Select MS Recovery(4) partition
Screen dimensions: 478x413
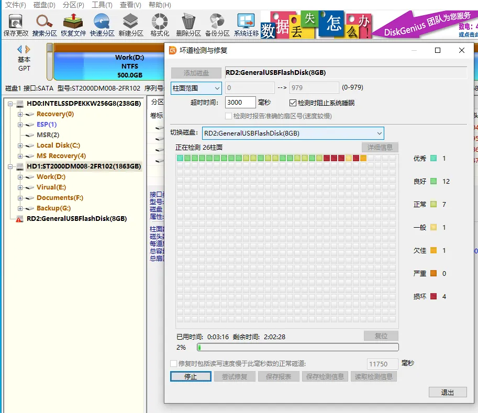point(61,156)
